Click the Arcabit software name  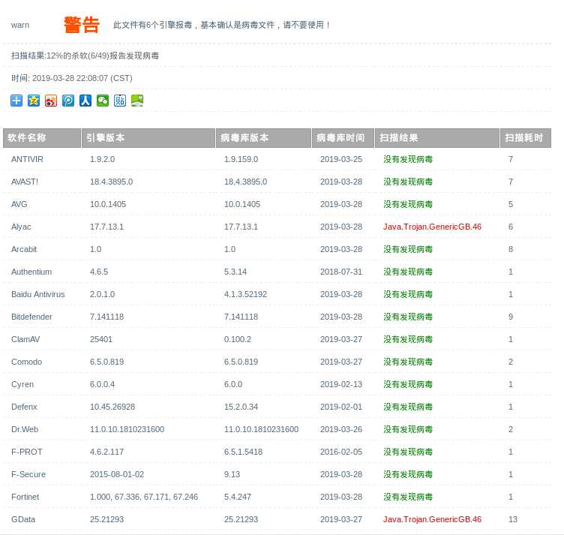point(24,249)
